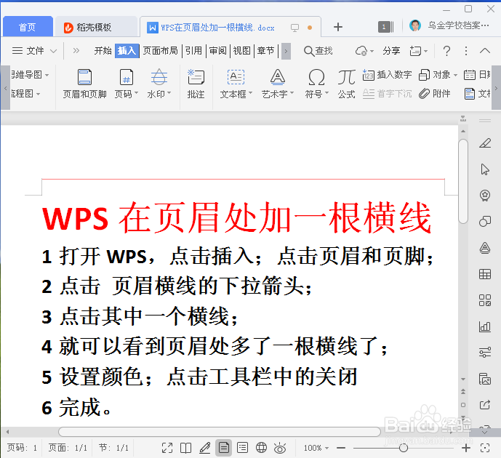Click the Attachment (附件) paperclip button
This screenshot has width=501, height=458.
tap(435, 93)
